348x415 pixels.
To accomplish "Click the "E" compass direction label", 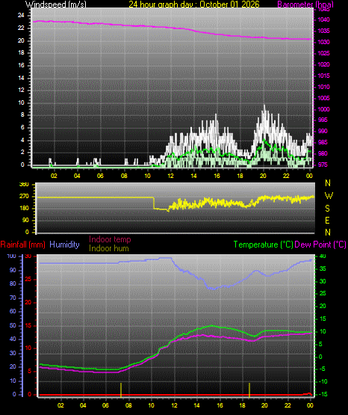I will [327, 221].
